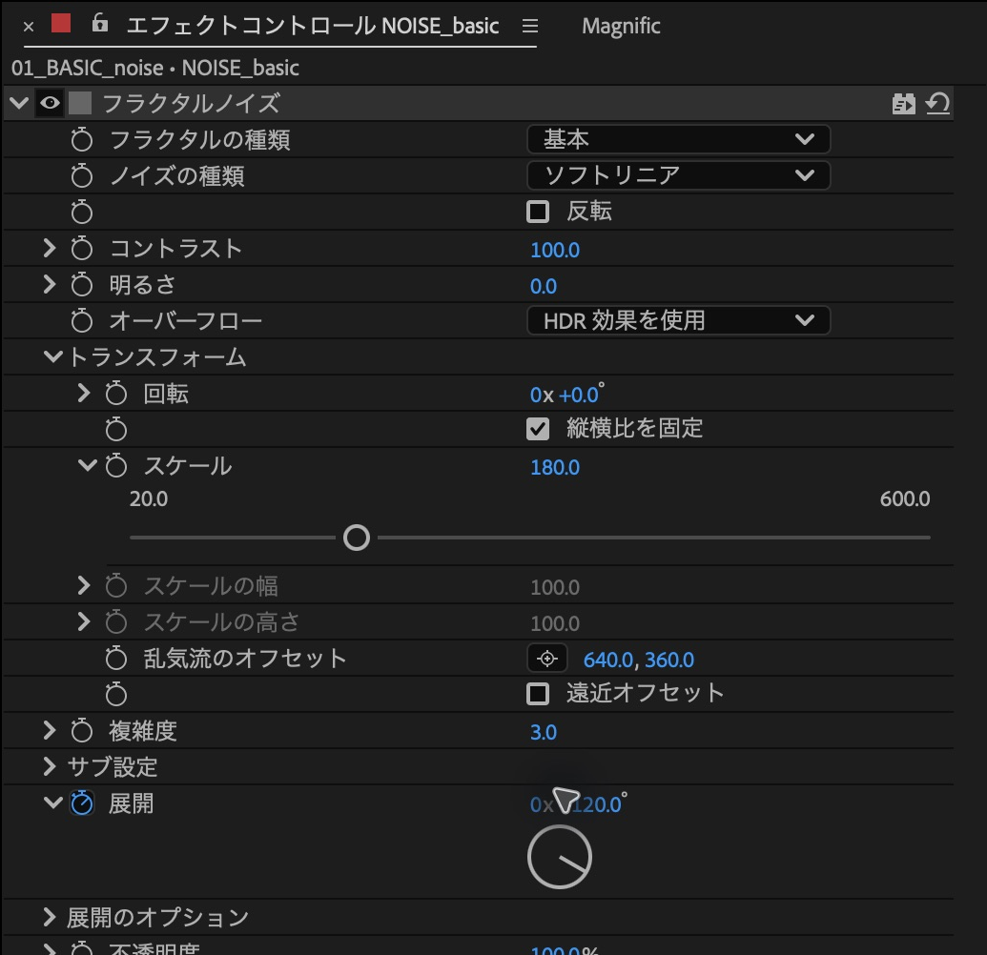Open the ノイズの種類 dropdown
This screenshot has height=955, width=987.
pos(679,175)
